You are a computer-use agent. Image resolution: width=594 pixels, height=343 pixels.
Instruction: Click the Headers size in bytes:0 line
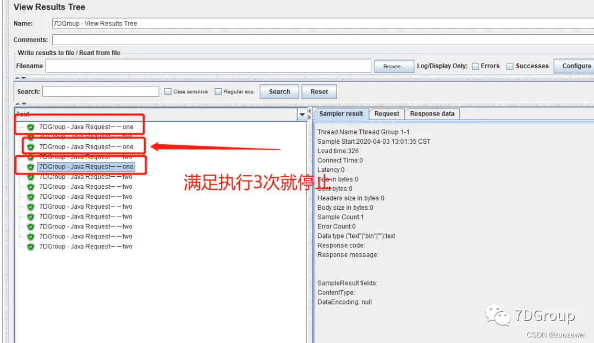pyautogui.click(x=351, y=198)
